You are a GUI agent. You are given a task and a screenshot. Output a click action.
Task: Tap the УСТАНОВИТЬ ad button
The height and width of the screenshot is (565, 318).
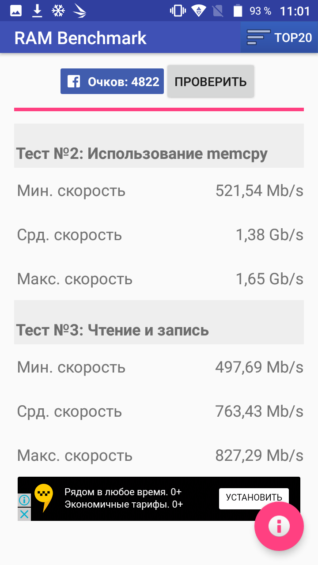click(254, 498)
